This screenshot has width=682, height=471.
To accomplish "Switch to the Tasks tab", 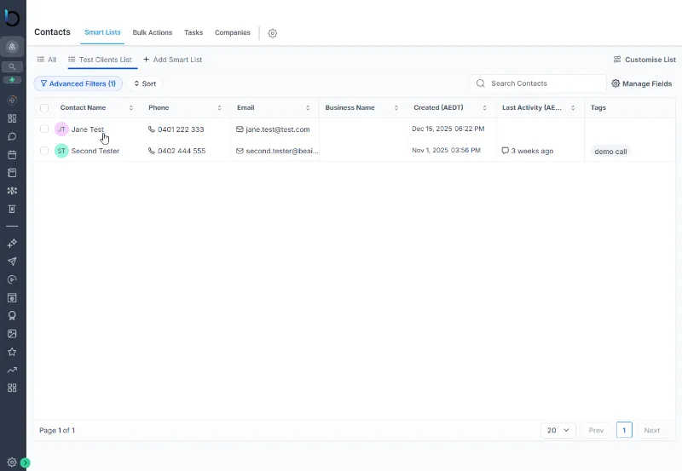I will point(194,32).
